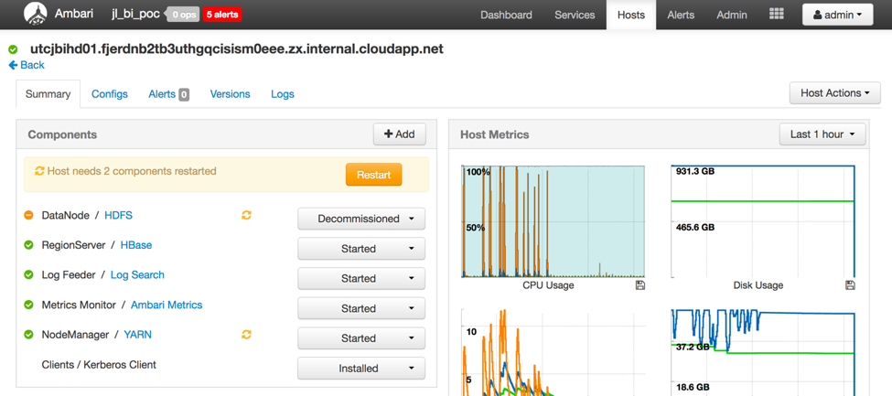Click the DataNode orange decommissioned status icon
Screen dimensions: 892x396
click(x=28, y=216)
